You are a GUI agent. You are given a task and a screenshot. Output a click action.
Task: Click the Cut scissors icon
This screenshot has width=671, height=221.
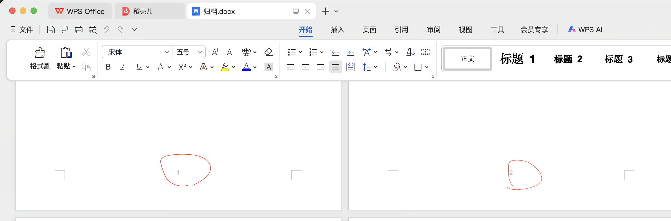pyautogui.click(x=86, y=52)
